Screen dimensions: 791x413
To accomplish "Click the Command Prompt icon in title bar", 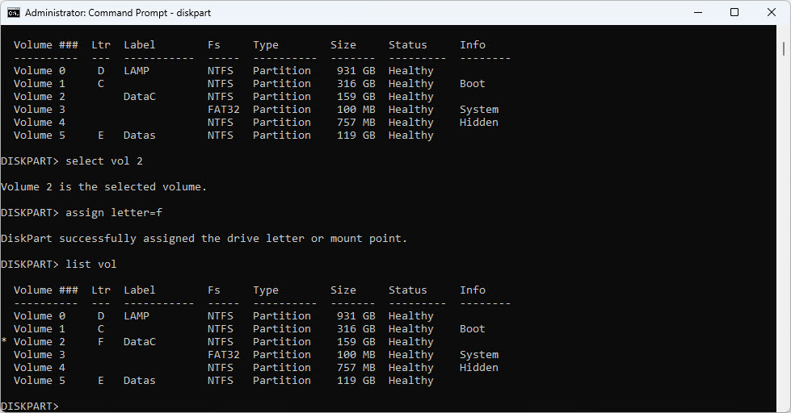I will 14,13.
